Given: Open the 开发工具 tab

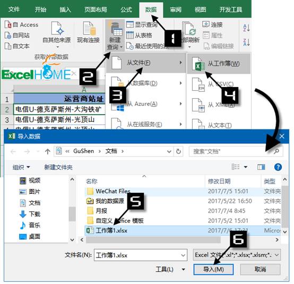Looking at the screenshot, I should point(231,10).
